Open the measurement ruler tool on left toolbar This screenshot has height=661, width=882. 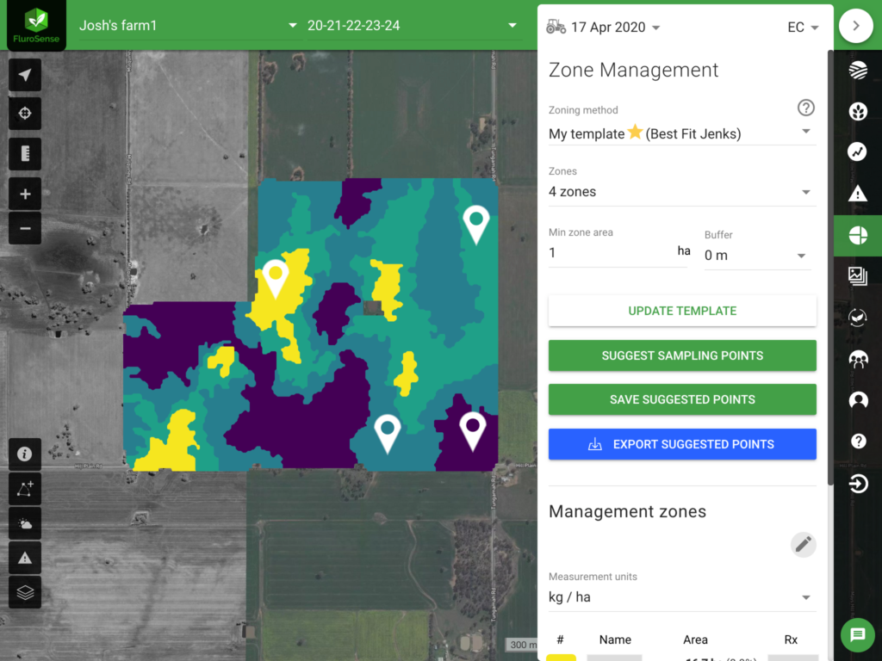coord(24,153)
